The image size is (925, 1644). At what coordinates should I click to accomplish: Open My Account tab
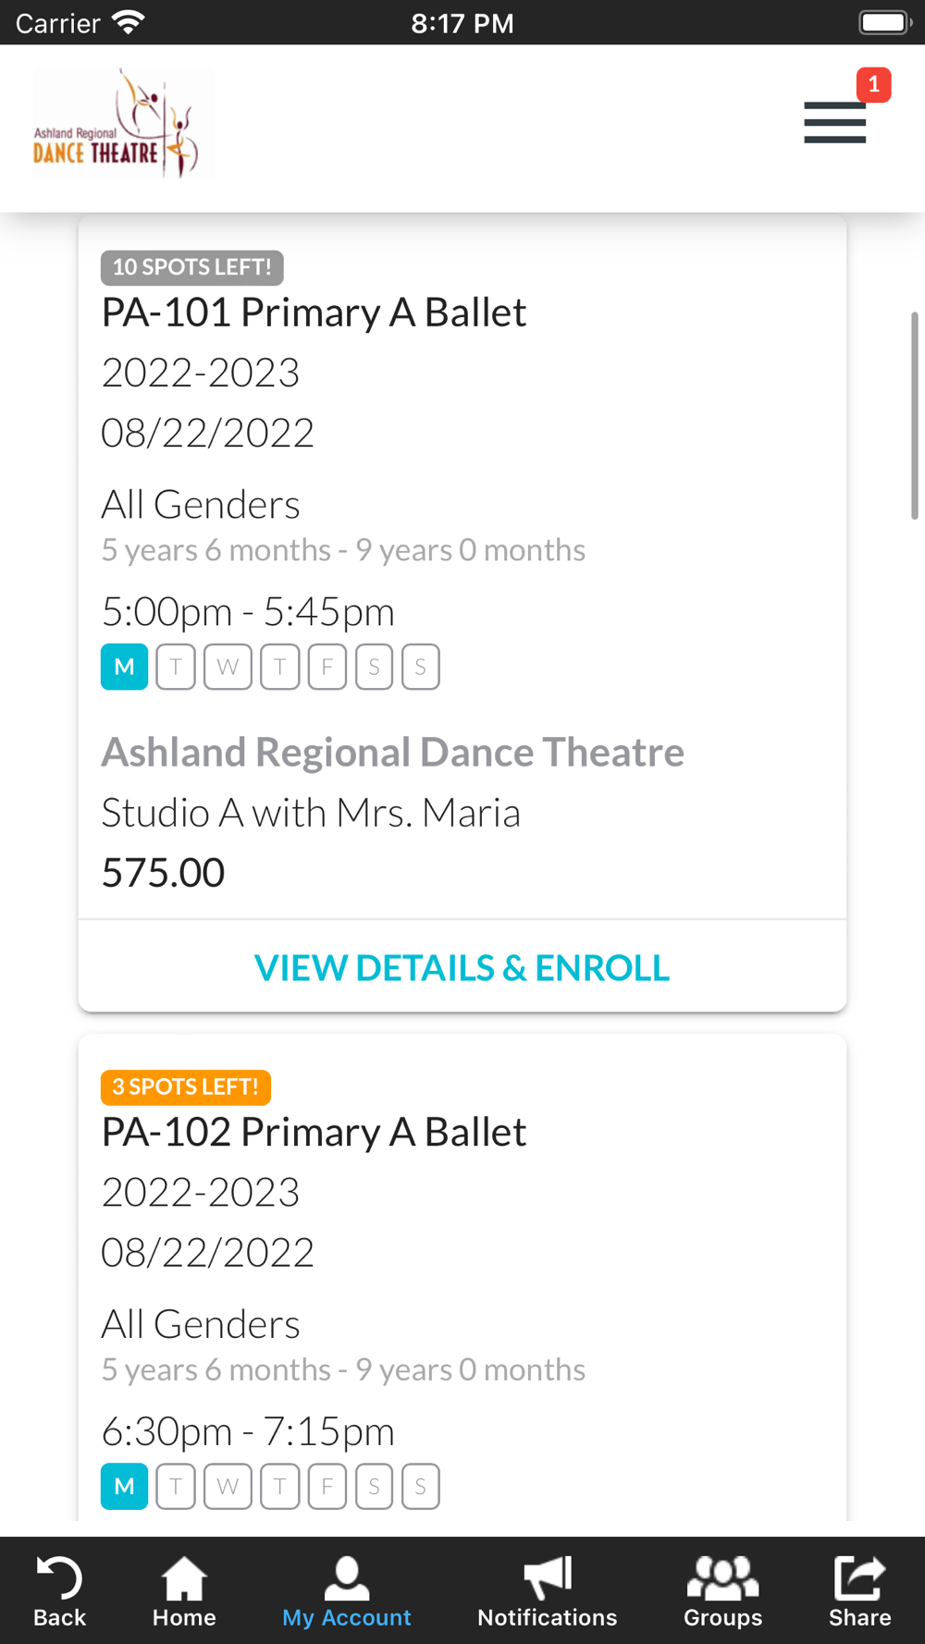[x=347, y=1590]
